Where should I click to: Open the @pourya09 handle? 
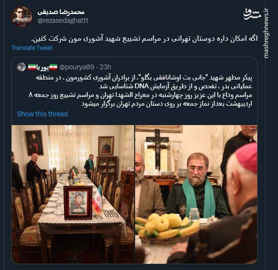(77, 67)
